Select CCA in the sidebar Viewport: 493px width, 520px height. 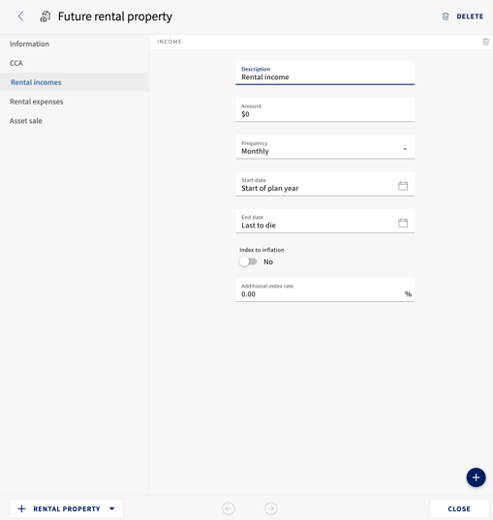click(x=16, y=63)
